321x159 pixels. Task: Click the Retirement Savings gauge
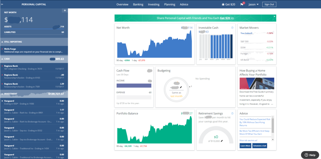216,136
